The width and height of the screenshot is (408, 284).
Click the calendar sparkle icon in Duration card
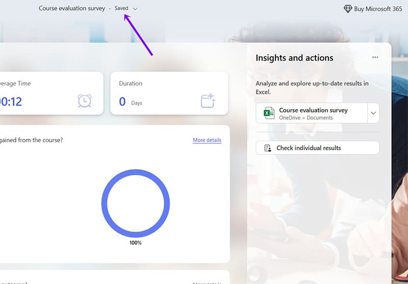[x=207, y=101]
